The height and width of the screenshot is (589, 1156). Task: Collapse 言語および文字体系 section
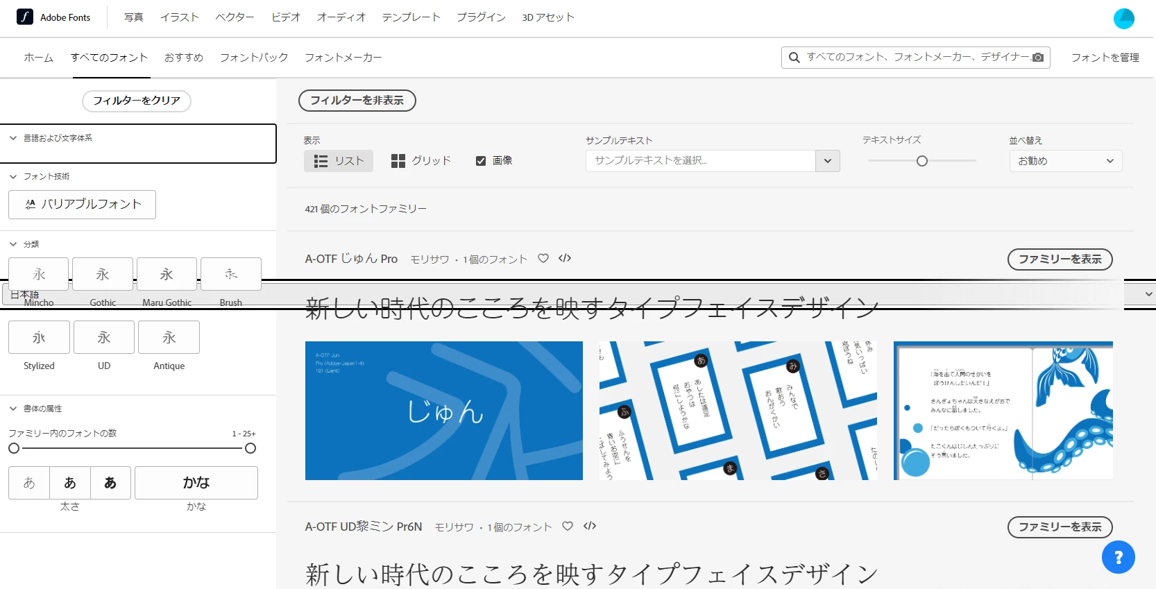[13, 138]
